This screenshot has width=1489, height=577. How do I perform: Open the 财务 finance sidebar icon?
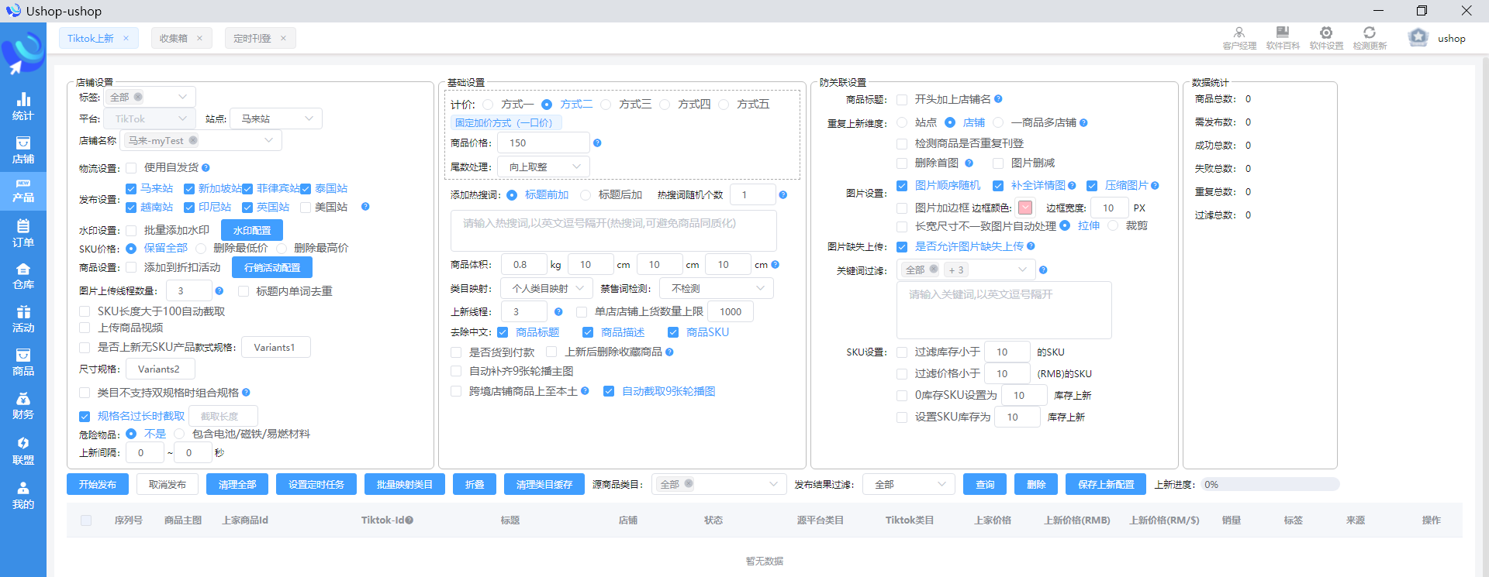point(23,406)
